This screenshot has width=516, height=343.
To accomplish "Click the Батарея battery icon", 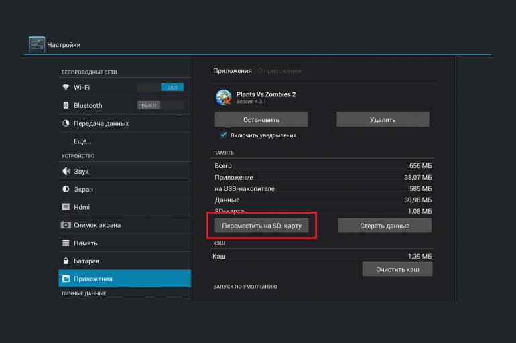I will pos(66,261).
